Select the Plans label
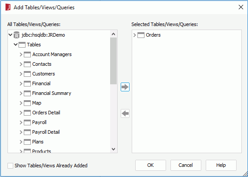 pyautogui.click(x=37, y=142)
